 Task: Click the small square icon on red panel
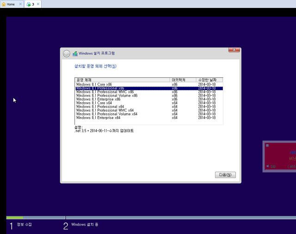coord(267,146)
